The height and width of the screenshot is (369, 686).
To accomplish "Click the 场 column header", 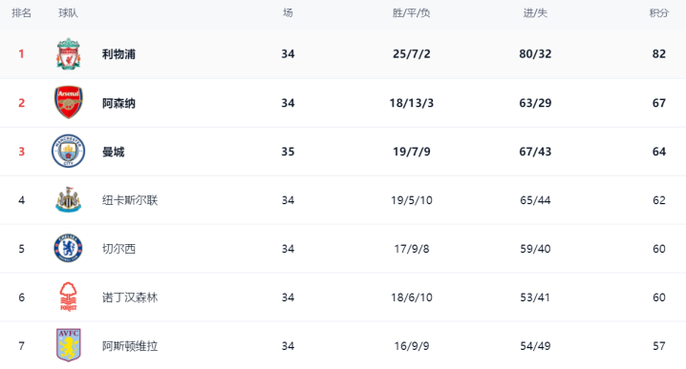I will 288,13.
